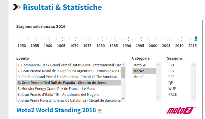The image size is (205, 119).
Task: Select Gran Premio Red Bull de España event
Action: click(69, 83)
